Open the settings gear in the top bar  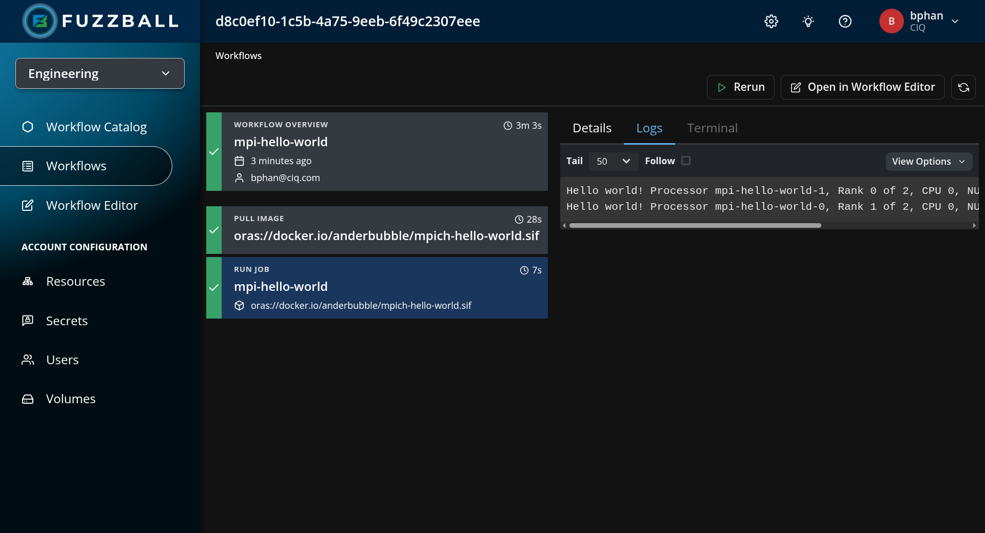point(771,21)
